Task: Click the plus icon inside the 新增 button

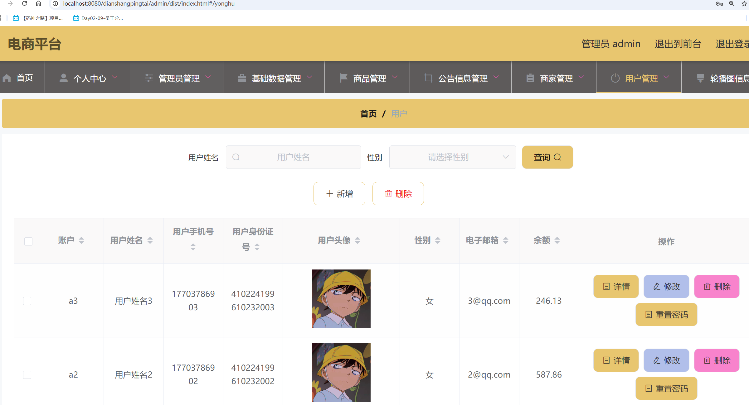Action: coord(329,193)
